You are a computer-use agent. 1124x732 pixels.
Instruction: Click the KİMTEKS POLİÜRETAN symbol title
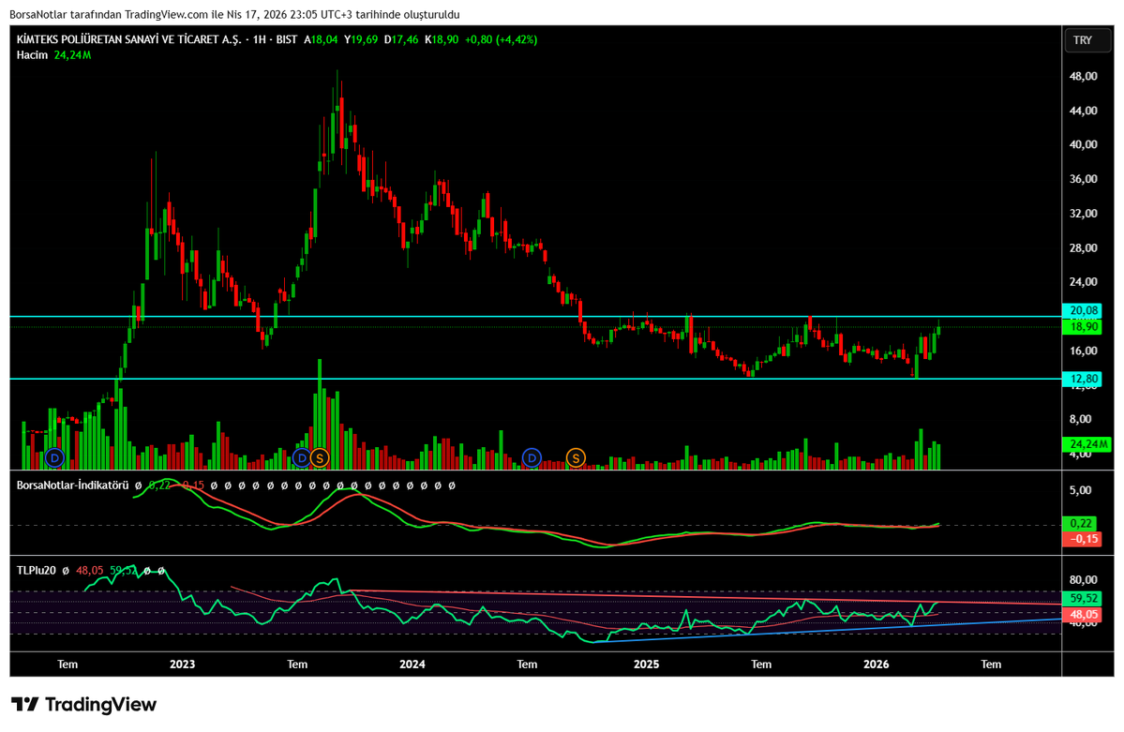point(129,39)
